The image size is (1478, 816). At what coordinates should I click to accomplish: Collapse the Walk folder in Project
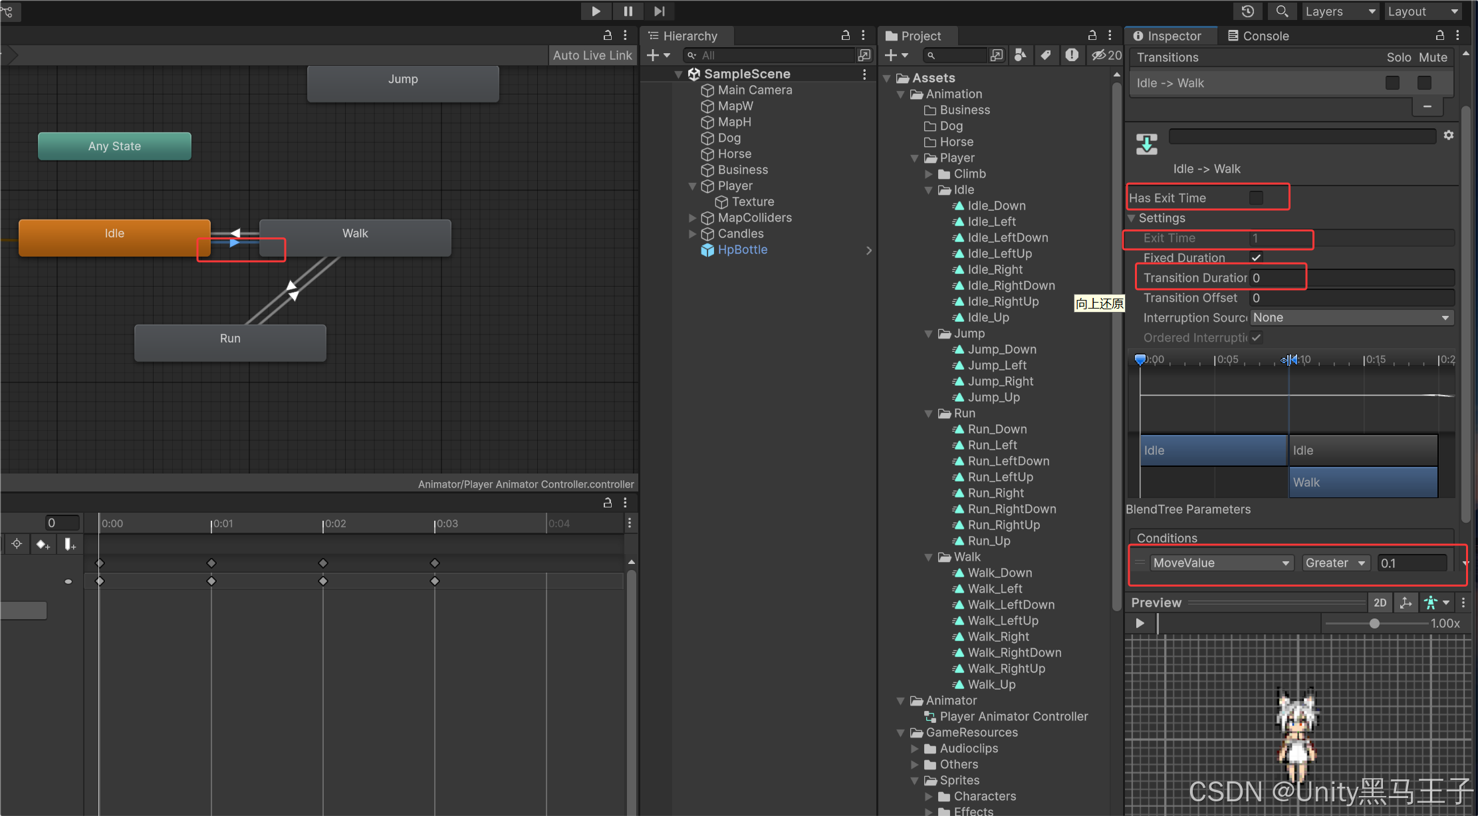click(928, 557)
